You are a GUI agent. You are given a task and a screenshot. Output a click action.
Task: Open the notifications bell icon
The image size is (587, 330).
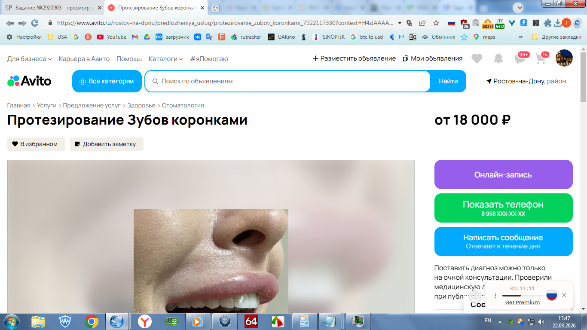[498, 58]
